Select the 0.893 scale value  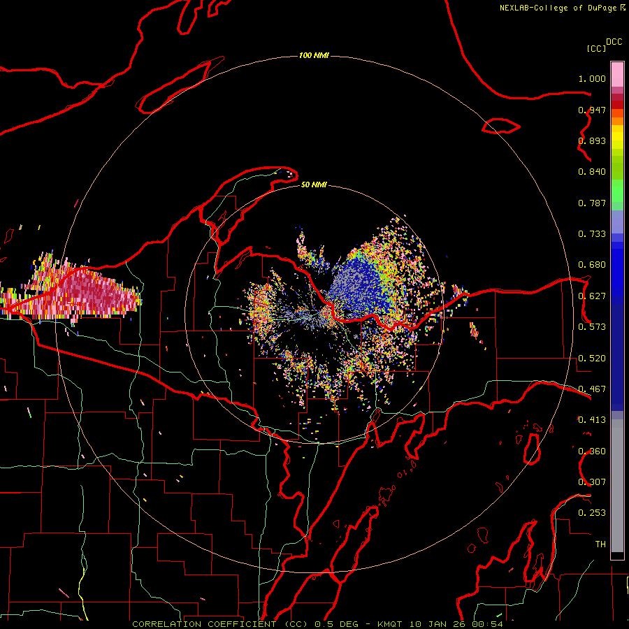[592, 140]
